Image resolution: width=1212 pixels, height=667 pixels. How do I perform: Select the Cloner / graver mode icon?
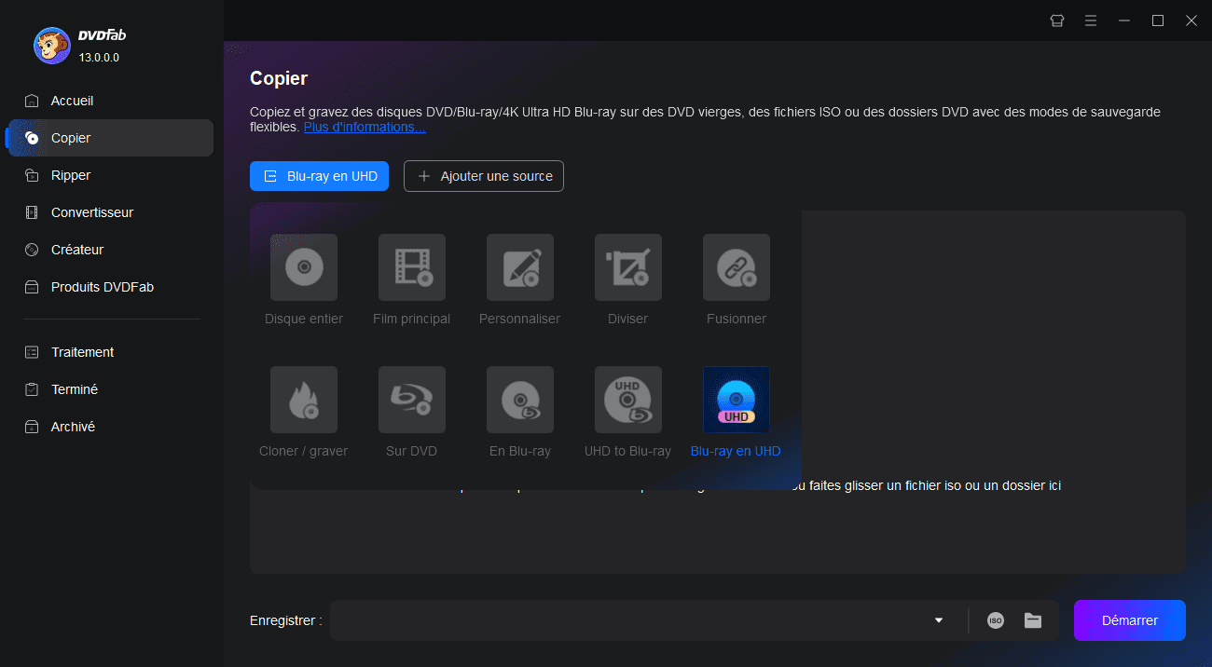(x=304, y=400)
